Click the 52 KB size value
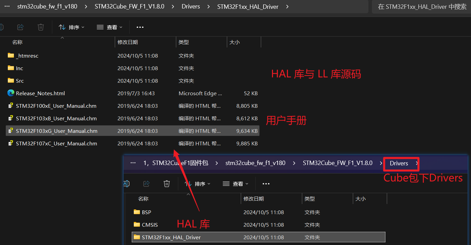471x245 pixels. (251, 93)
